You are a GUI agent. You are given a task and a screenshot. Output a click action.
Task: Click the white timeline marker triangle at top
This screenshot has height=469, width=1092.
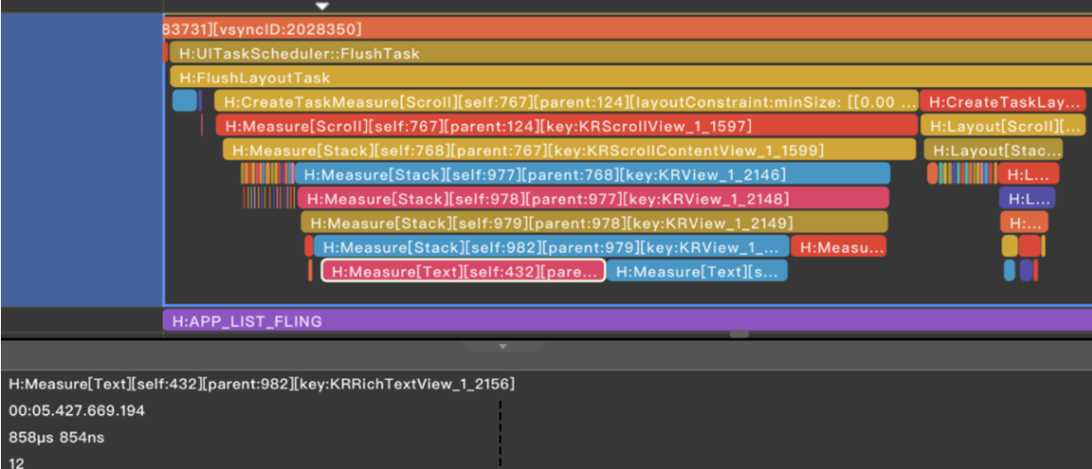323,5
